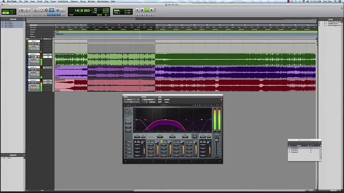Click Return to Zero transport button

(x=137, y=15)
